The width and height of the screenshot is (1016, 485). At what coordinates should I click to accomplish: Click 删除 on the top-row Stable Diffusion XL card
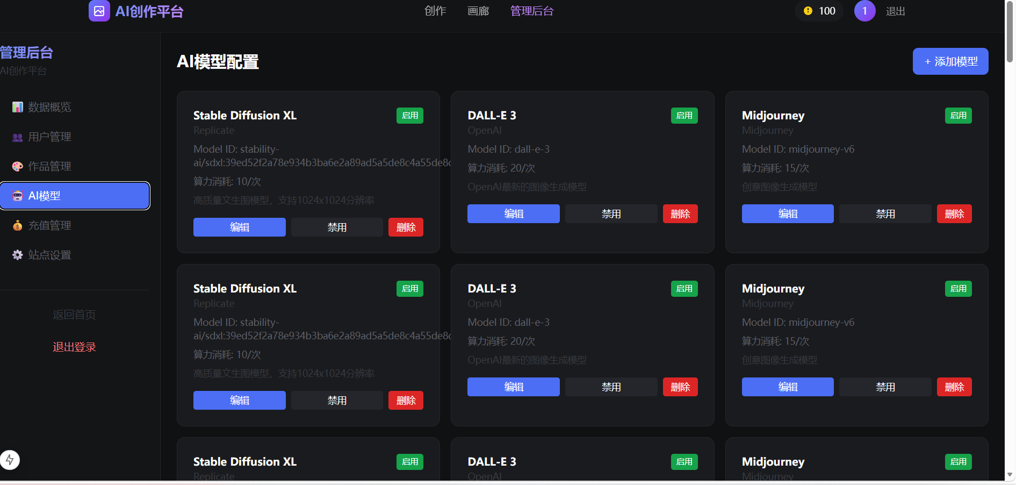tap(406, 227)
